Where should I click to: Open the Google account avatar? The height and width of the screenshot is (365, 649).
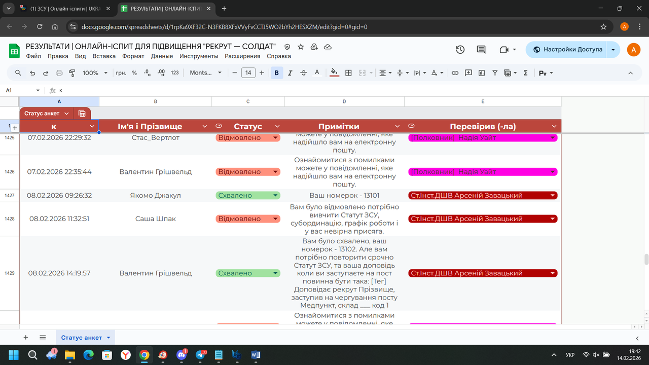[634, 50]
